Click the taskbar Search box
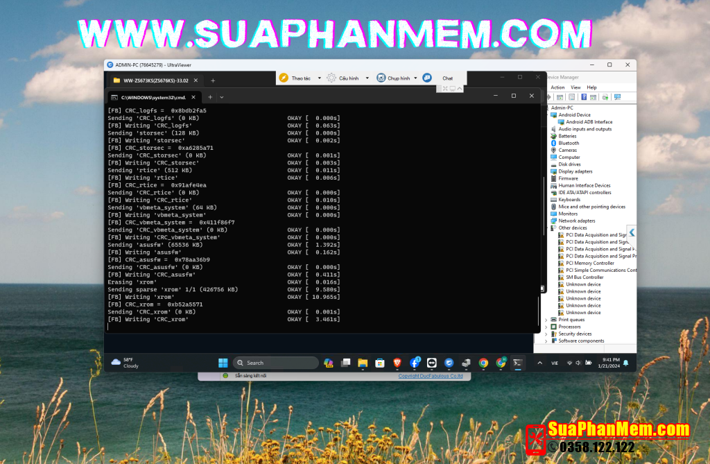710x464 pixels. tap(275, 363)
